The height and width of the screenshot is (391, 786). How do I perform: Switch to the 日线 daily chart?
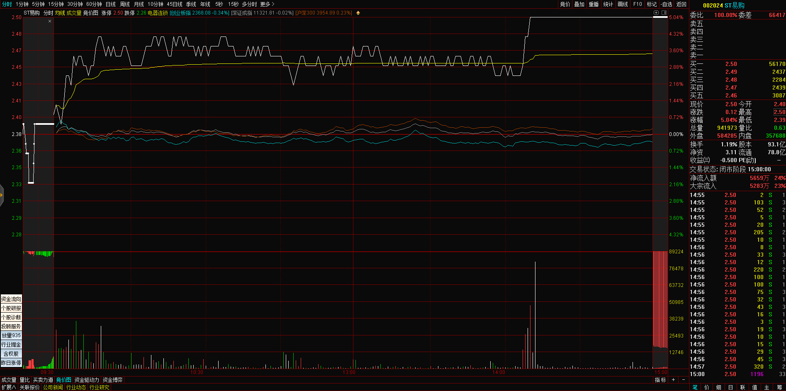coord(110,4)
